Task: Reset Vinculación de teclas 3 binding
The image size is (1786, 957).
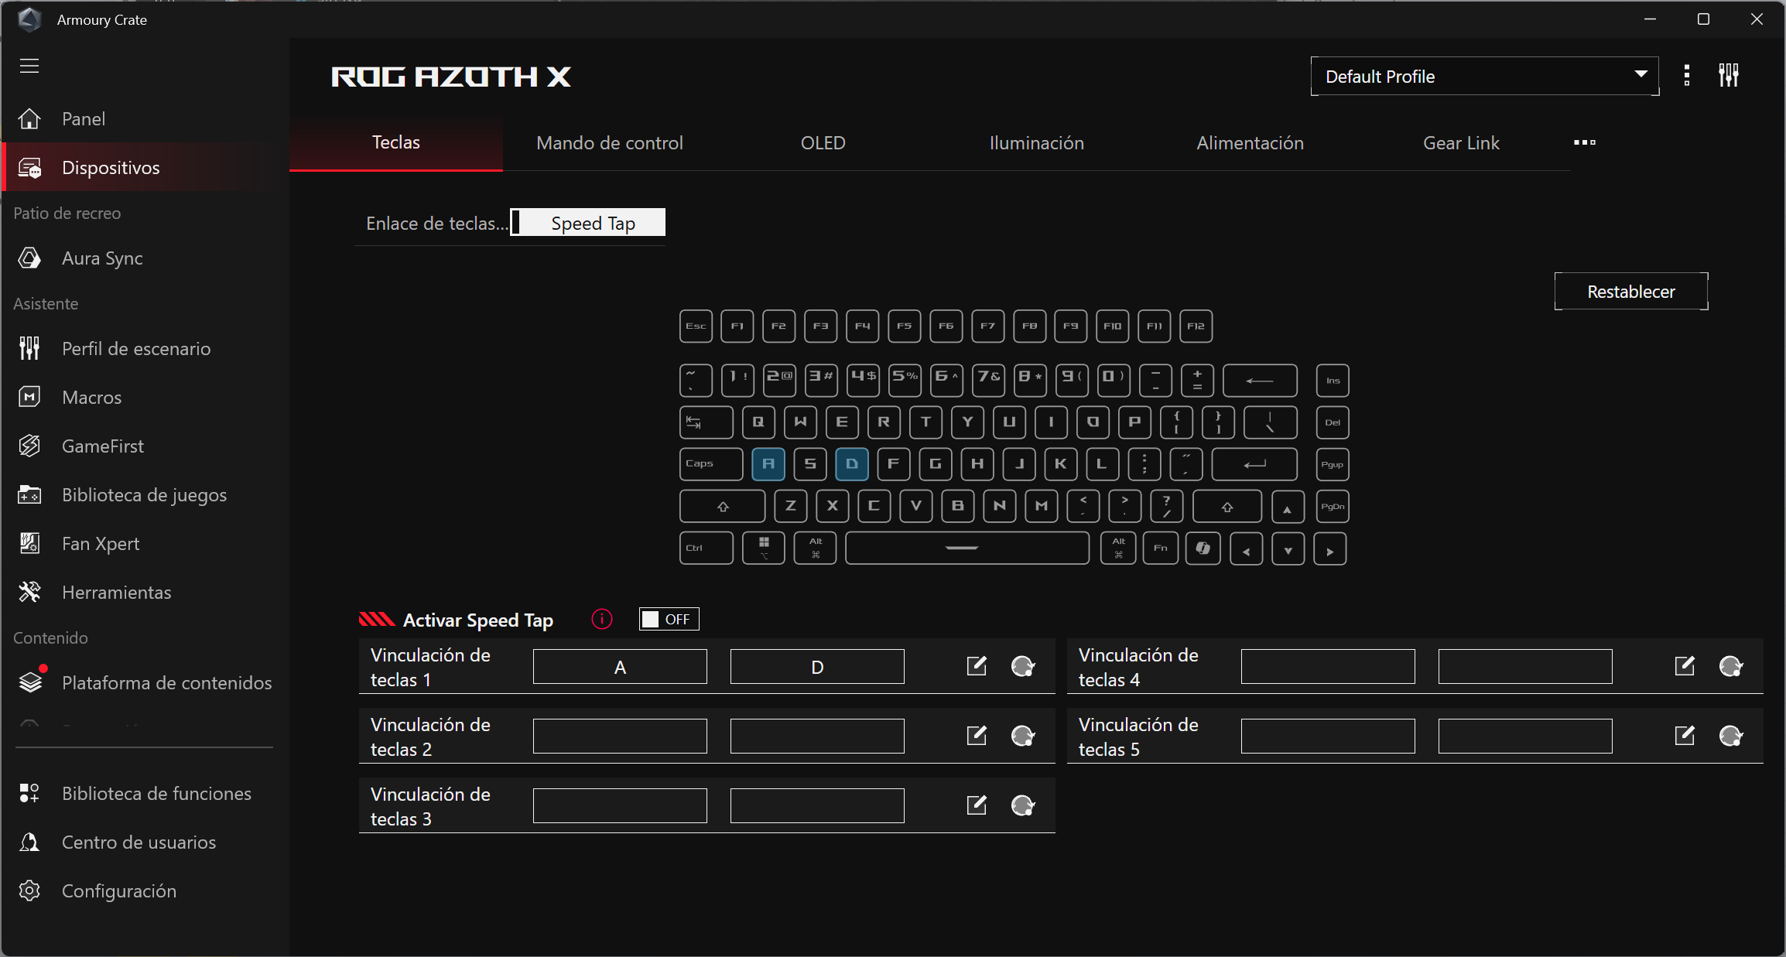Action: pos(1023,805)
